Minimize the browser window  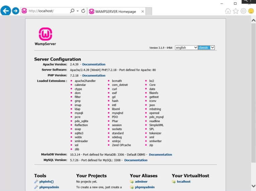[x=222, y=3]
